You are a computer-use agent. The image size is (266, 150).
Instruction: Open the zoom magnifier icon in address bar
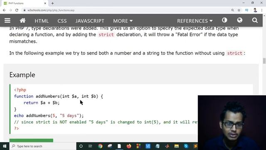click(233, 10)
